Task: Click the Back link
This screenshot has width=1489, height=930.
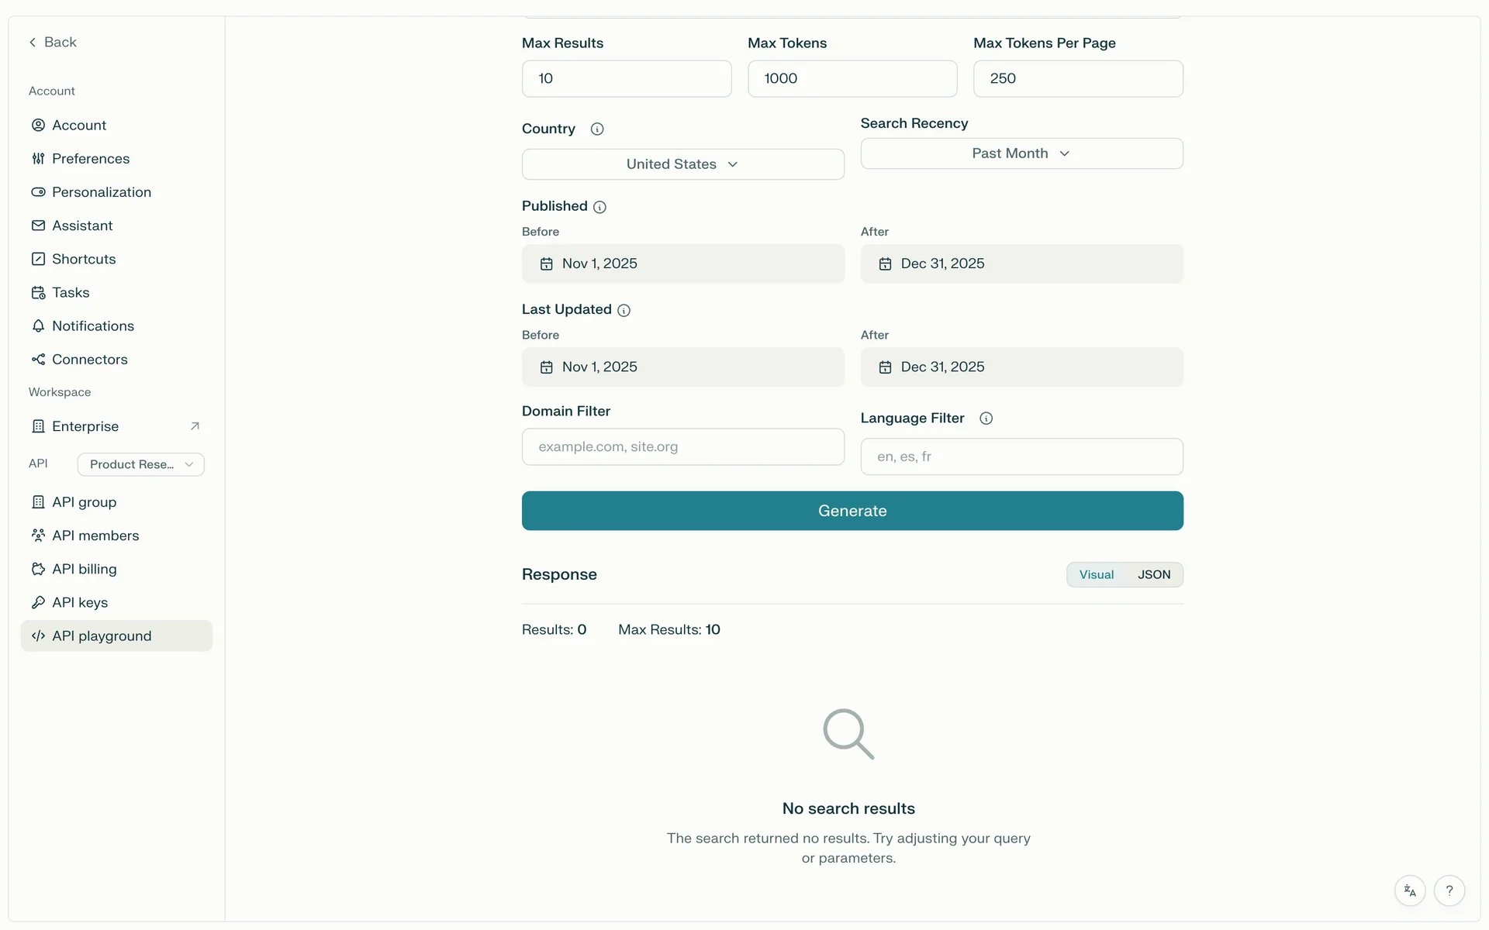Action: coord(53,43)
